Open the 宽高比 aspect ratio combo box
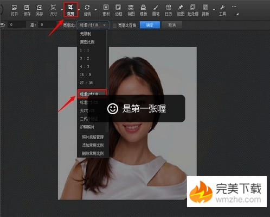This screenshot has width=270, height=217. 93,25
